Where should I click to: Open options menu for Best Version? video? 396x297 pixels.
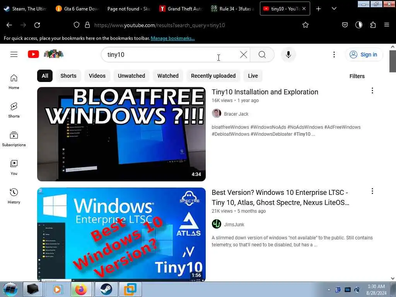[x=372, y=191]
